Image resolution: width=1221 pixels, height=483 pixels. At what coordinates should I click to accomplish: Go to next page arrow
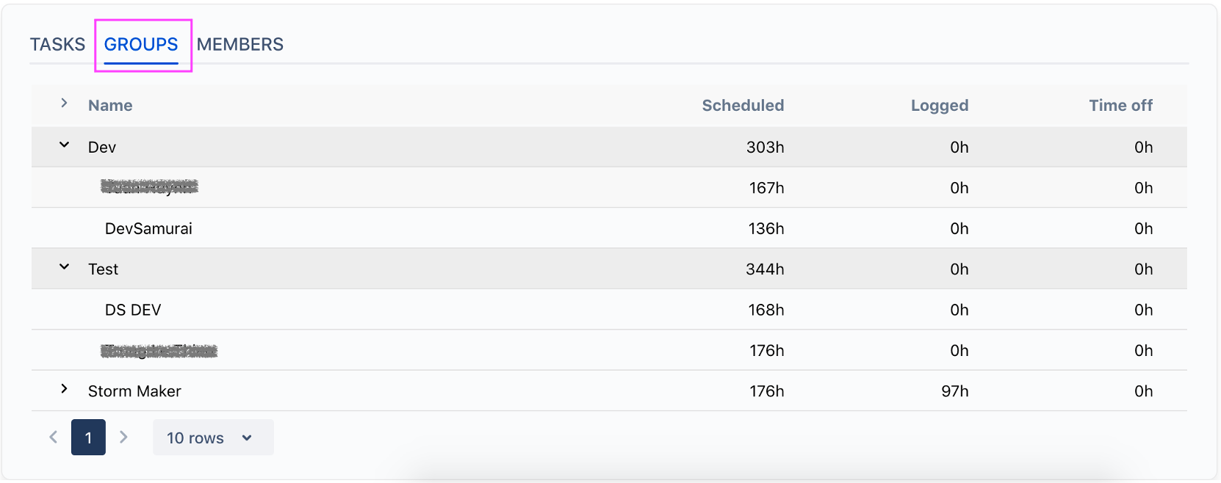(x=123, y=437)
